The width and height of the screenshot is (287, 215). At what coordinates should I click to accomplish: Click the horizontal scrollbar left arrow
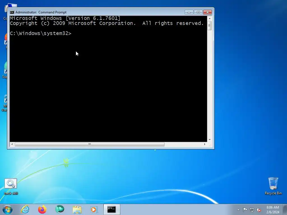tap(12, 144)
